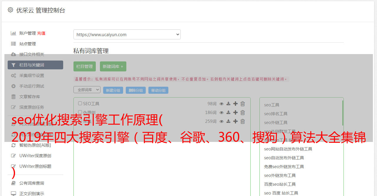Add keywords with plus icon in 186词 row

[235, 113]
